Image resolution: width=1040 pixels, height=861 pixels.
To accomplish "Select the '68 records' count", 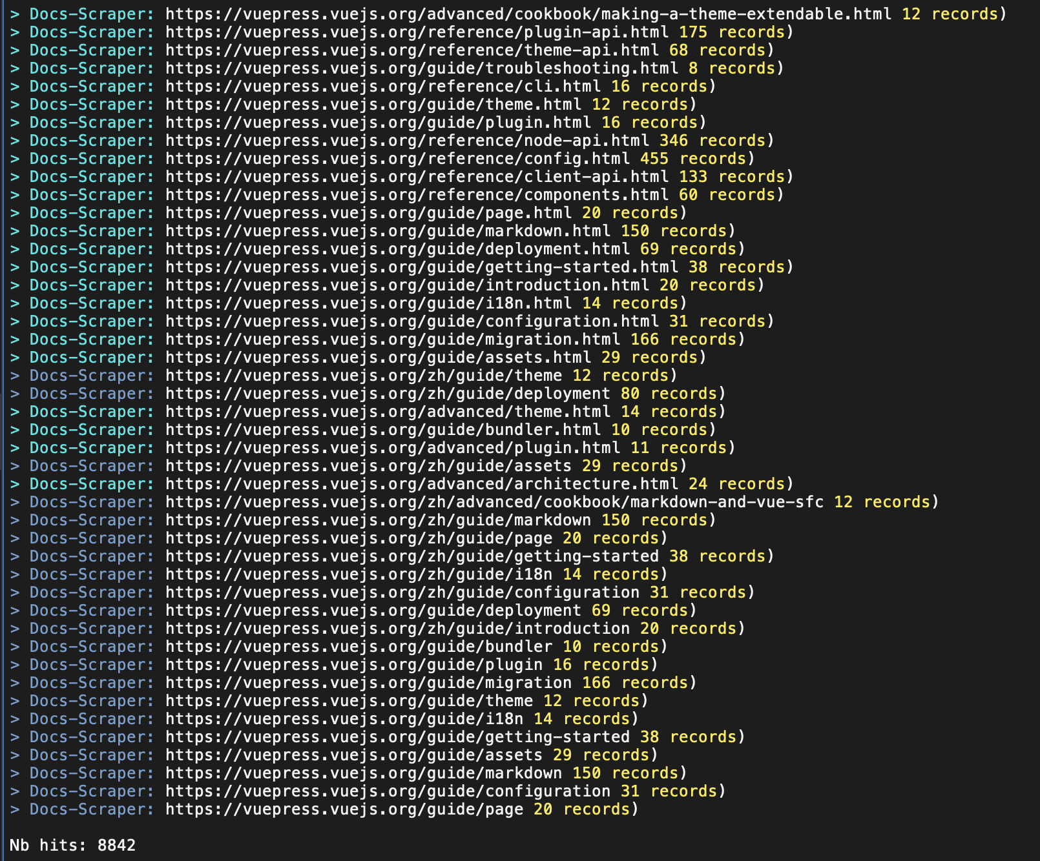I will (x=717, y=50).
